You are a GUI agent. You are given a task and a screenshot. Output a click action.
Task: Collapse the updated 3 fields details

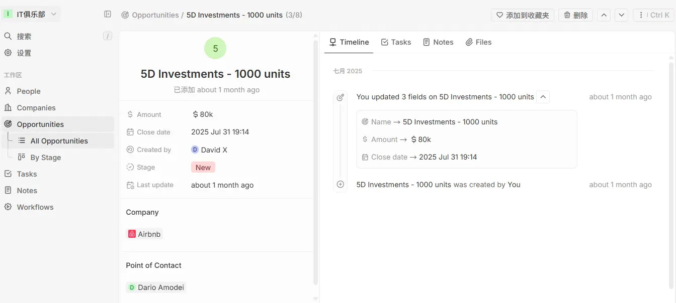(543, 97)
